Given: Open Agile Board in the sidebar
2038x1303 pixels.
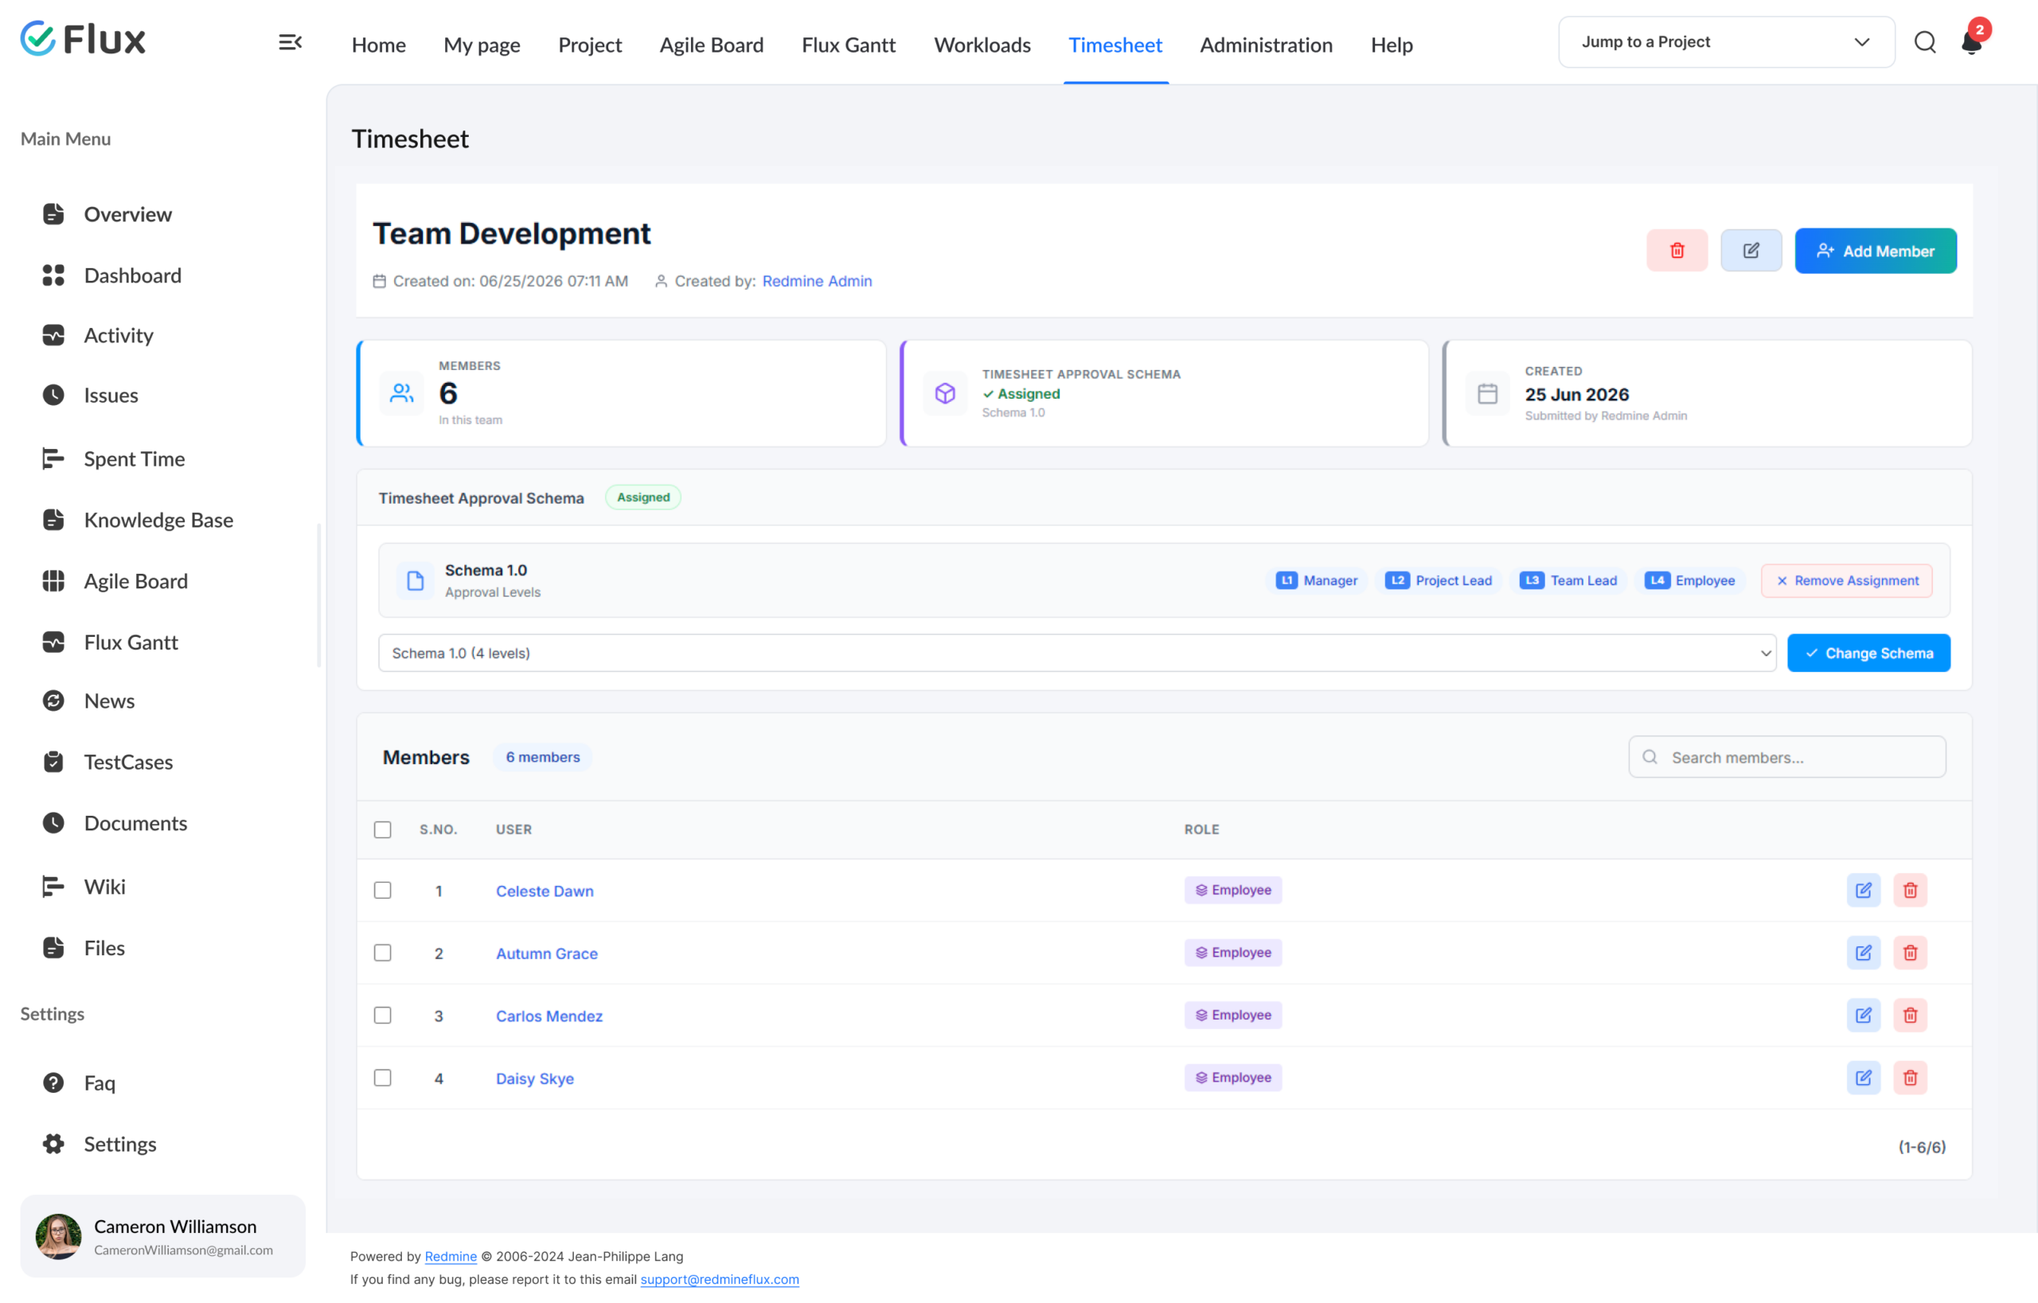Looking at the screenshot, I should tap(115, 580).
